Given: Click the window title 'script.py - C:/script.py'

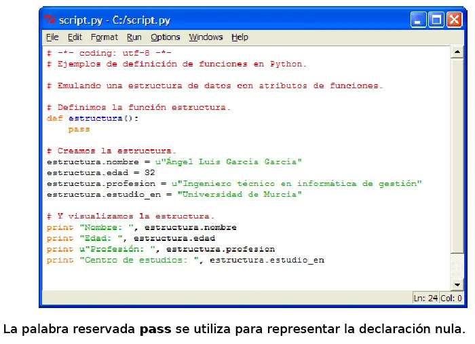Looking at the screenshot, I should click(x=115, y=20).
